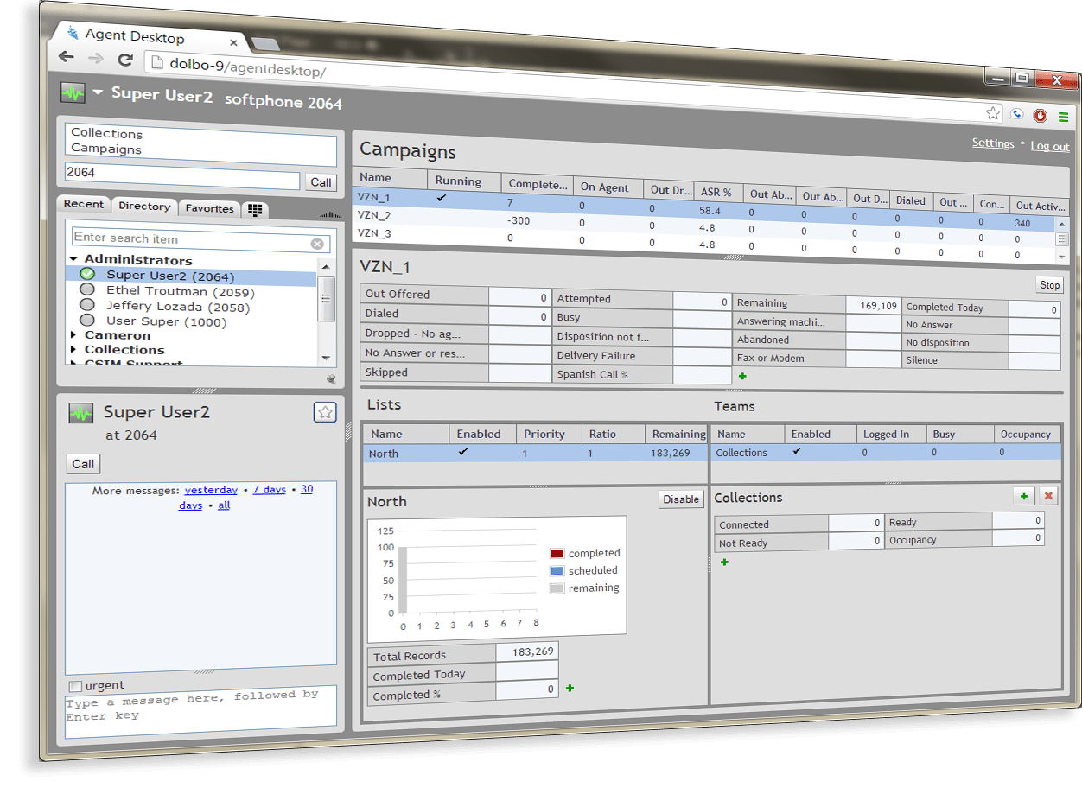Expand the Cameron group
The height and width of the screenshot is (807, 1082).
(x=74, y=335)
